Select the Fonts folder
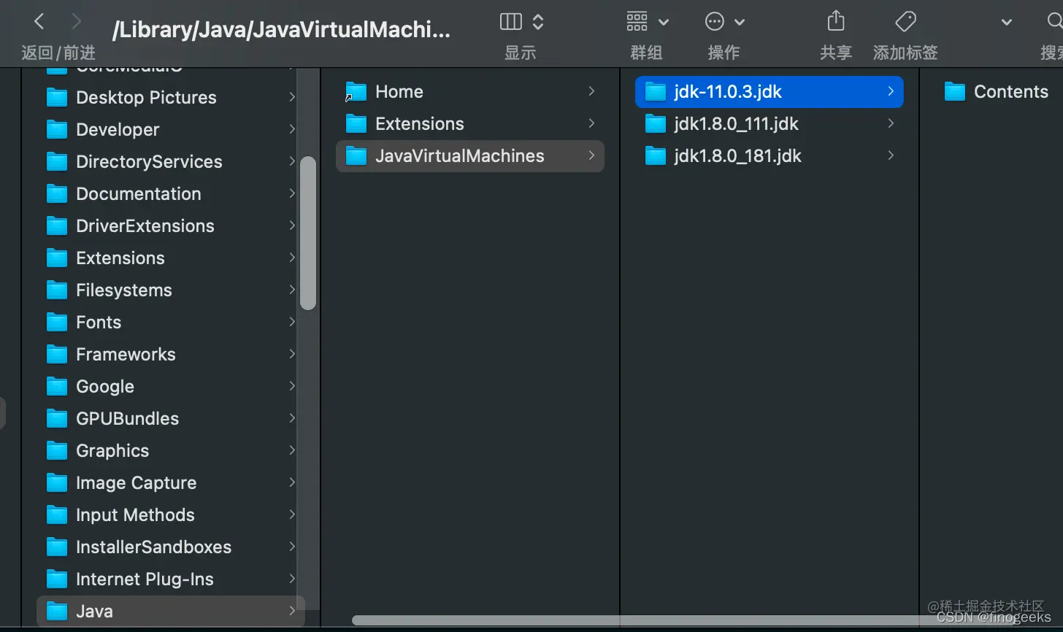 (x=171, y=322)
